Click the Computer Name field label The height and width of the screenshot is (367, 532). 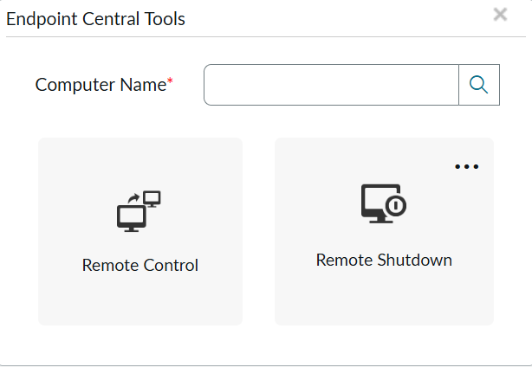(100, 85)
